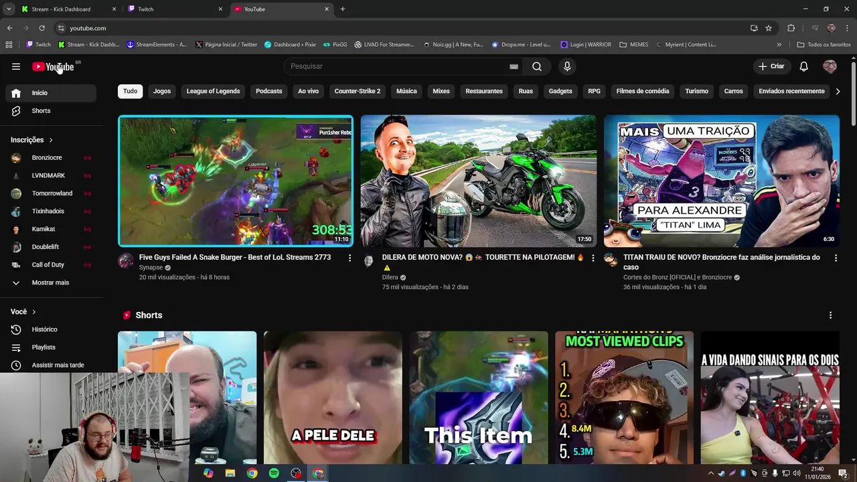Open Windows notification center icon
This screenshot has height=482, width=857.
[843, 473]
